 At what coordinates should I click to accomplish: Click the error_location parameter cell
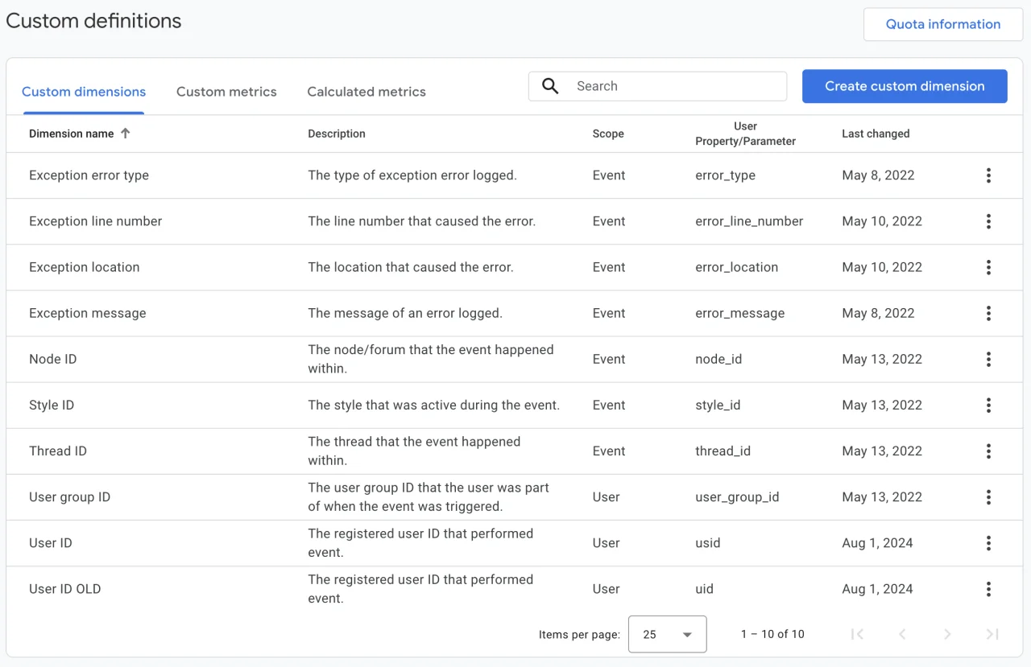click(x=736, y=267)
